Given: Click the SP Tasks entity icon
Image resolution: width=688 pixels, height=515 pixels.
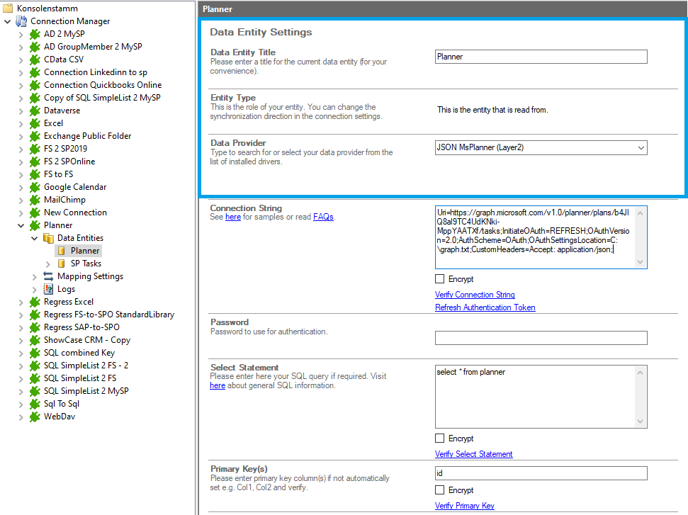Looking at the screenshot, I should coord(62,264).
